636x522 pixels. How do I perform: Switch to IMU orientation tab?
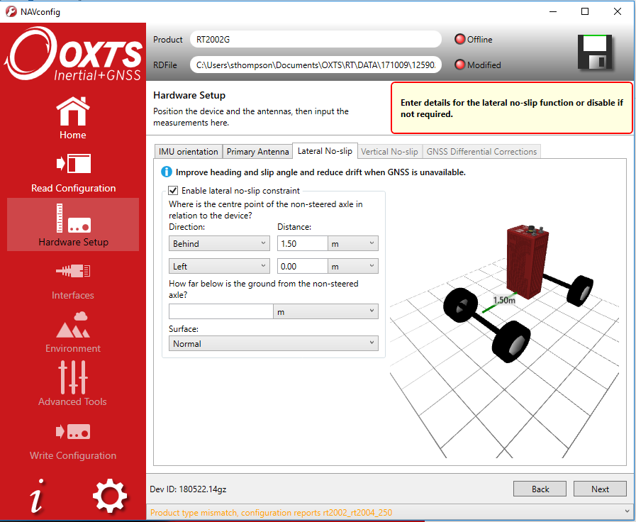point(188,151)
